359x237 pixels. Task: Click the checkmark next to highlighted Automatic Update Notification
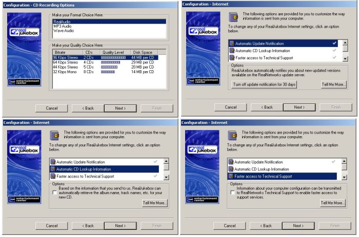click(334, 44)
